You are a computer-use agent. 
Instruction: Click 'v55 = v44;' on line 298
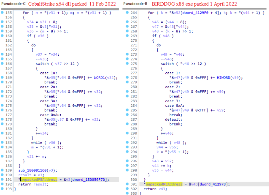163,170
